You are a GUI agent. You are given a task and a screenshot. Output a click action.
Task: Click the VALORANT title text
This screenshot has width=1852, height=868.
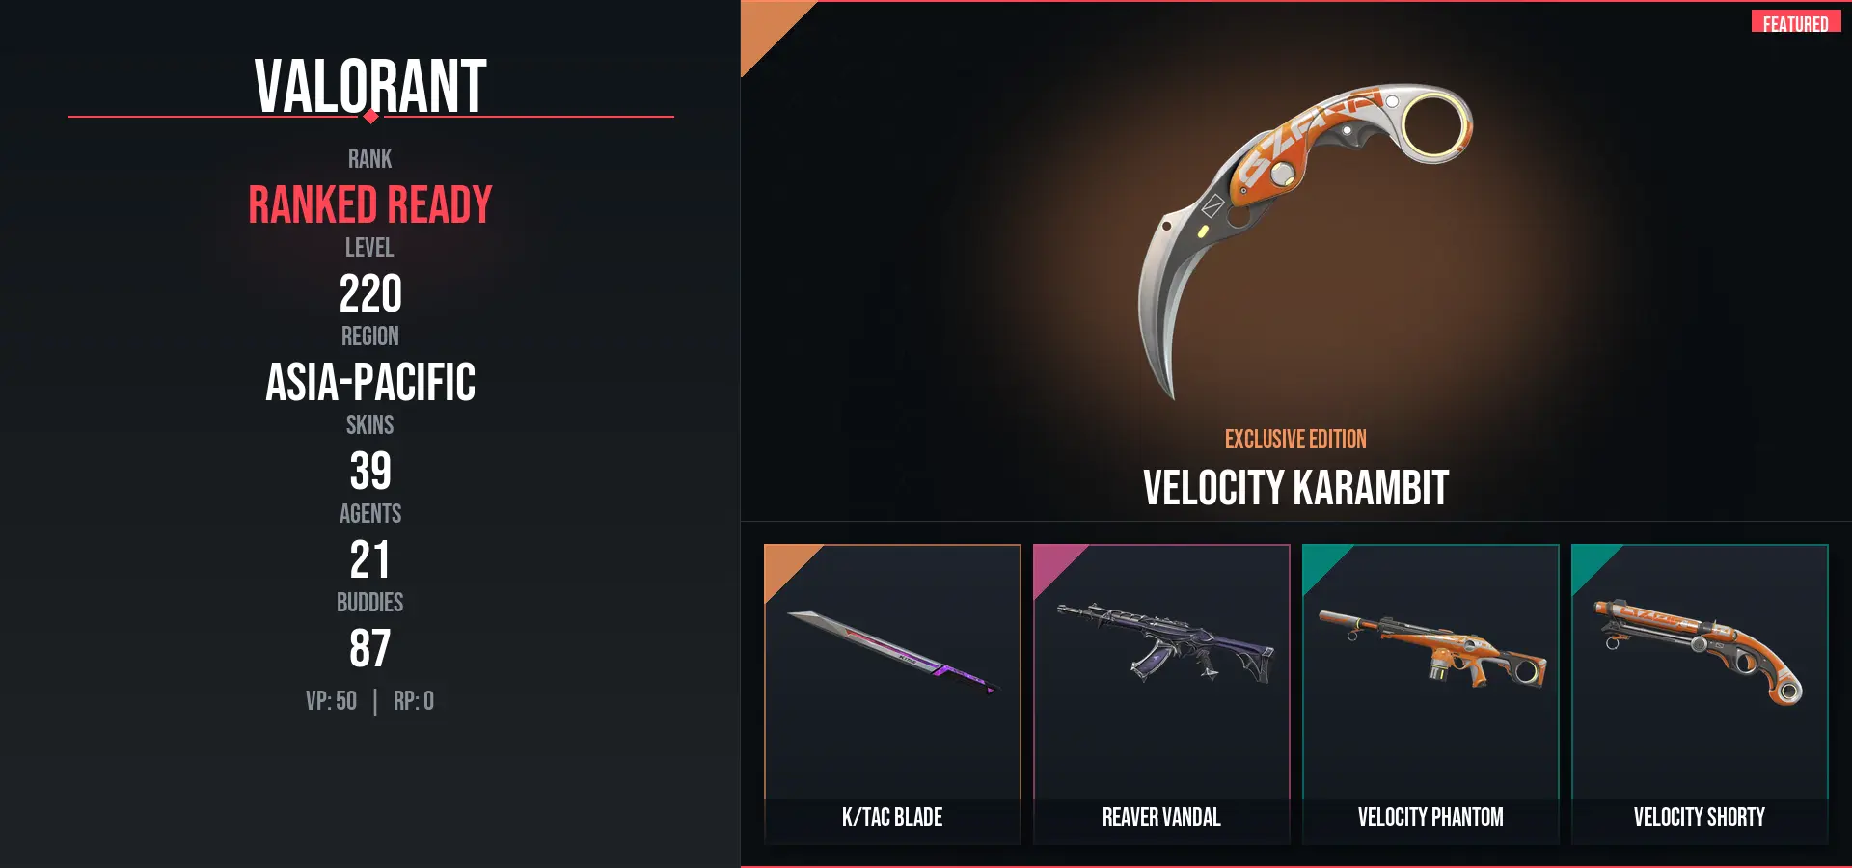coord(370,85)
